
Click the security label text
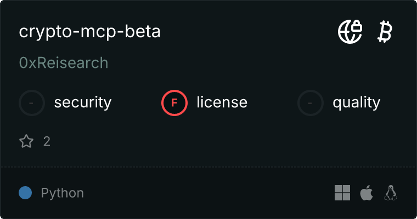pos(83,102)
